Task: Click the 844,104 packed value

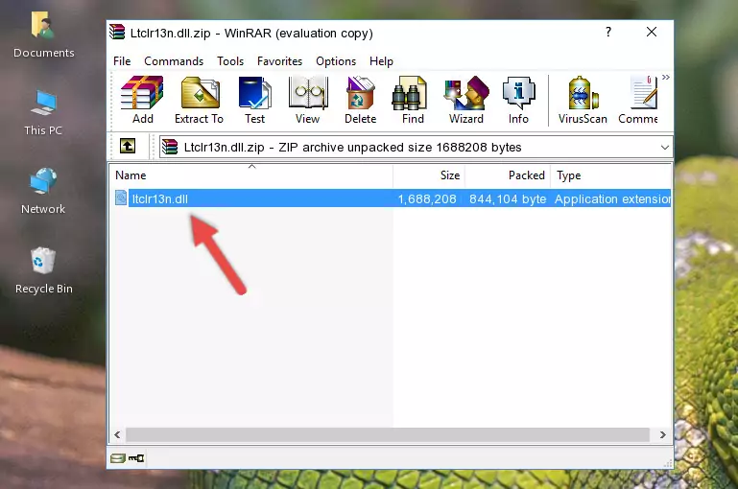Action: [508, 199]
